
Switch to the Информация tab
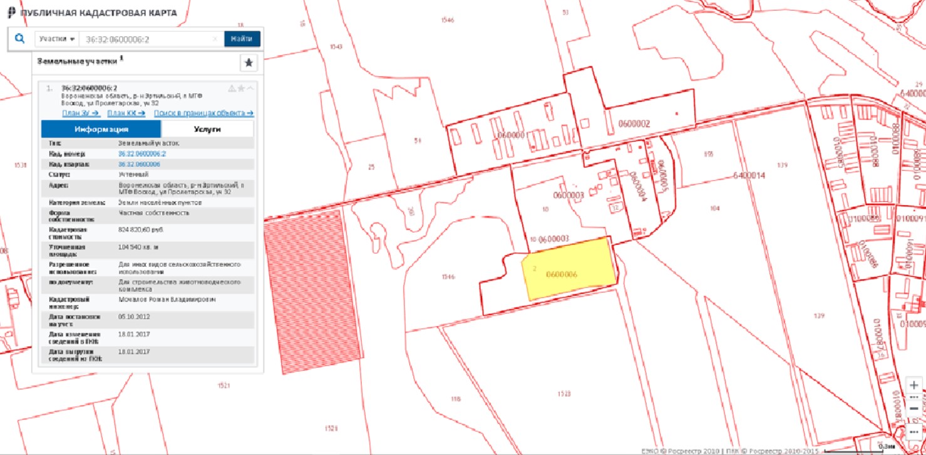[x=101, y=129]
